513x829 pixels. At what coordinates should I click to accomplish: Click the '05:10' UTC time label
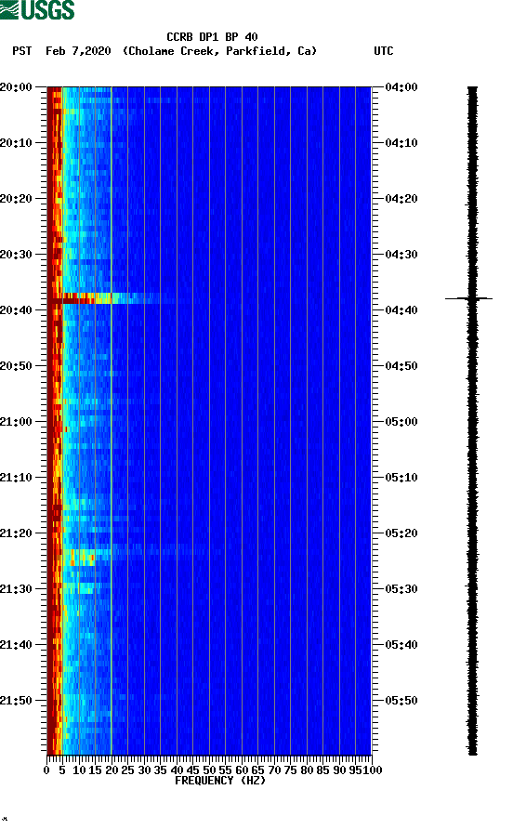pyautogui.click(x=401, y=478)
